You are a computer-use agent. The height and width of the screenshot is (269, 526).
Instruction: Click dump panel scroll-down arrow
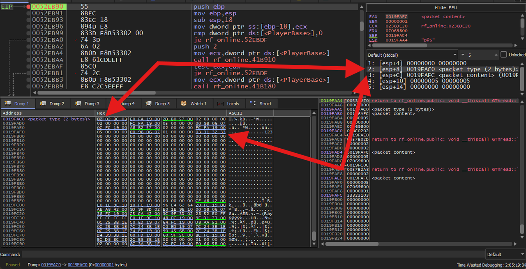(314, 243)
